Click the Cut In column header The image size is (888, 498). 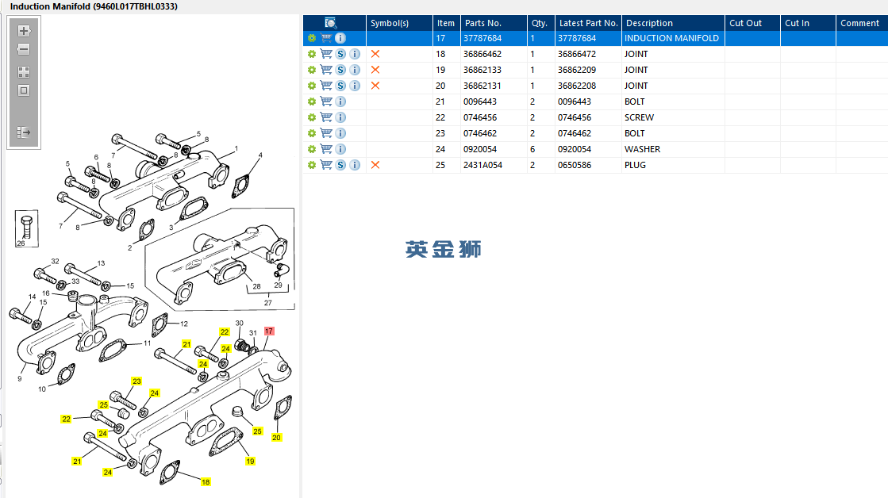click(x=808, y=23)
